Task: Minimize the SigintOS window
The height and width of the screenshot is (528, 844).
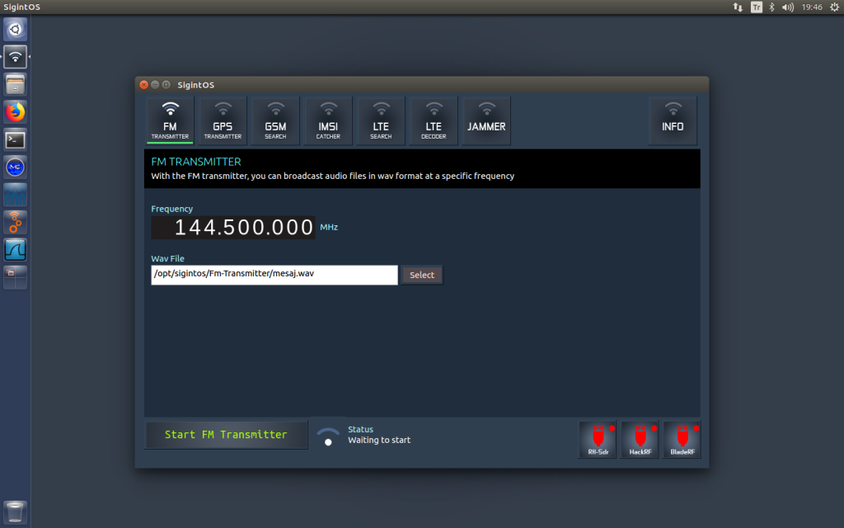Action: [155, 85]
